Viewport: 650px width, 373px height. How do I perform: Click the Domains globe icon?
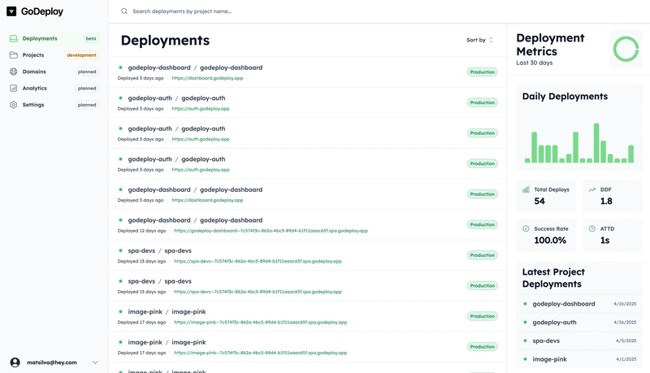point(14,72)
